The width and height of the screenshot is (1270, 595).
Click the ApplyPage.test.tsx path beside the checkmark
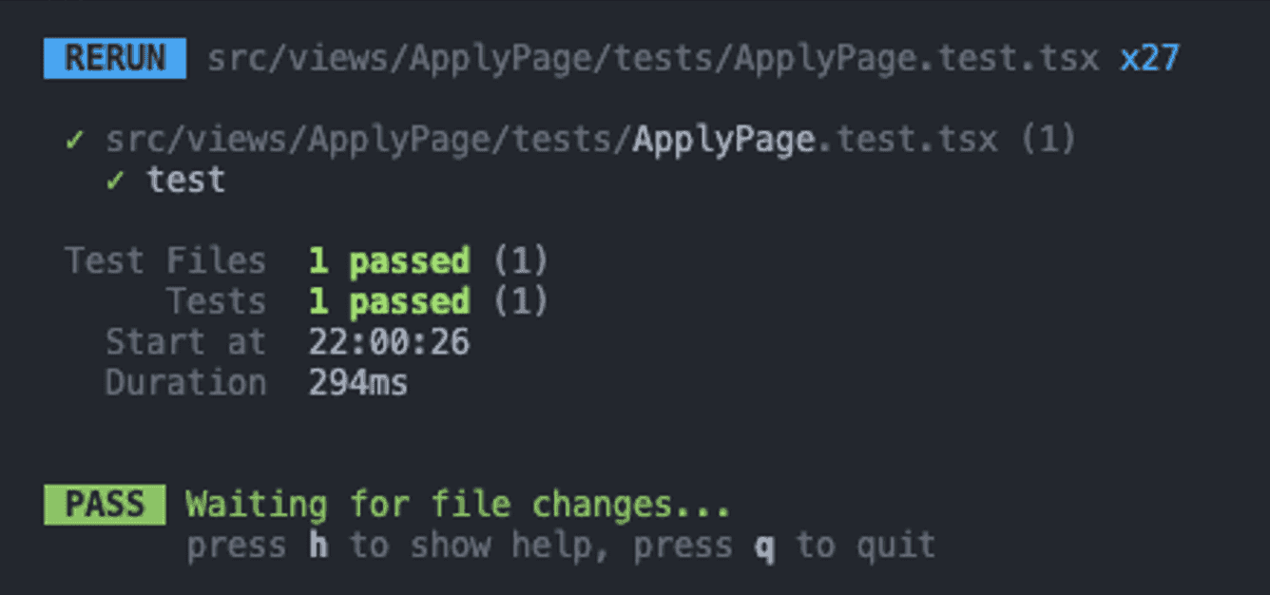point(551,141)
